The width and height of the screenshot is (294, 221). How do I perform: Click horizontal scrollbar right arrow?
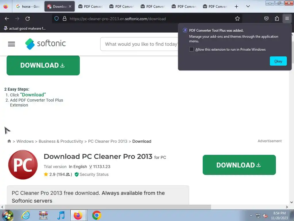[x=287, y=207]
